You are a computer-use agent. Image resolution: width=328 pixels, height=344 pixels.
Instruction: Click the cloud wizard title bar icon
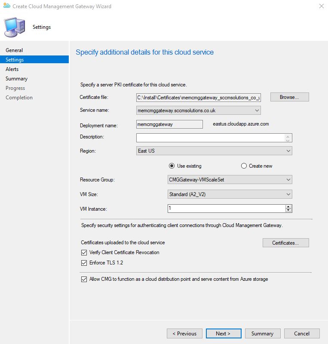[x=6, y=6]
